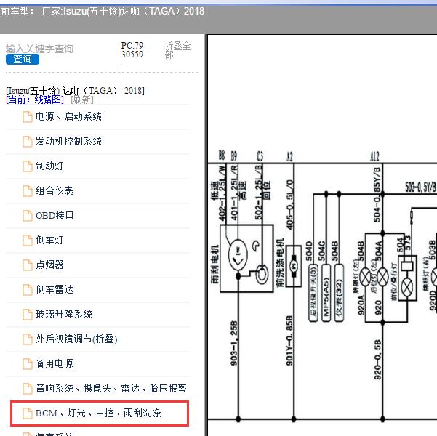Click the C3 pin label in diagram
Viewport: 437px width, 436px height.
point(260,156)
